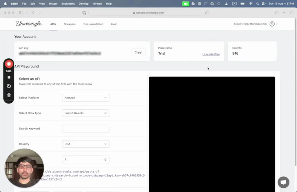Open the account profile icon
297x192 pixels.
point(271,24)
